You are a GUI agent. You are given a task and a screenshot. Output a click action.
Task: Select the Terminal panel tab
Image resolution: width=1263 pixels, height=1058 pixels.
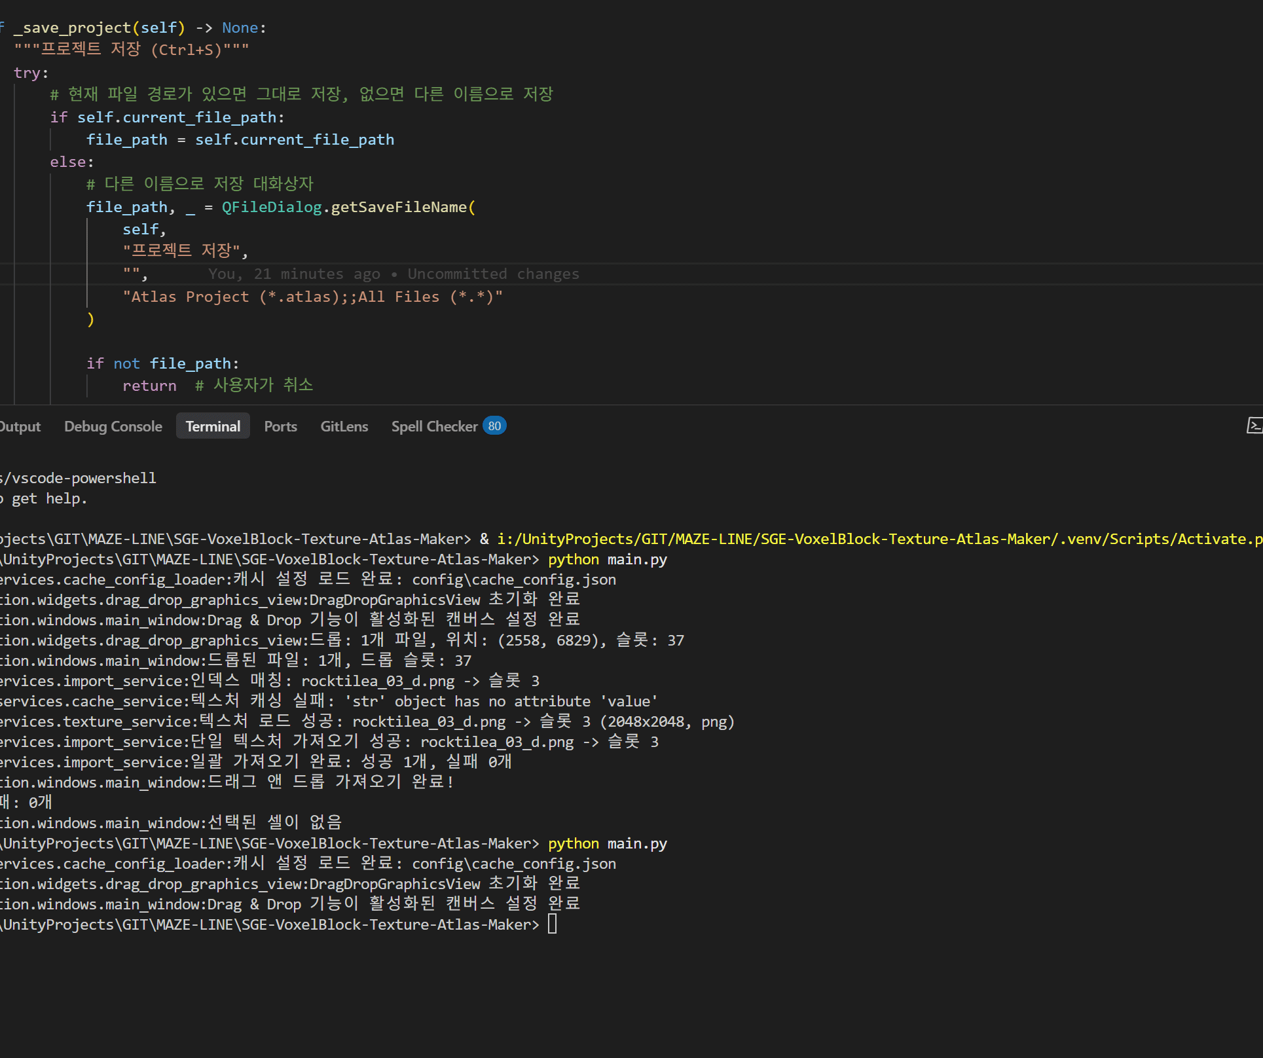(213, 427)
